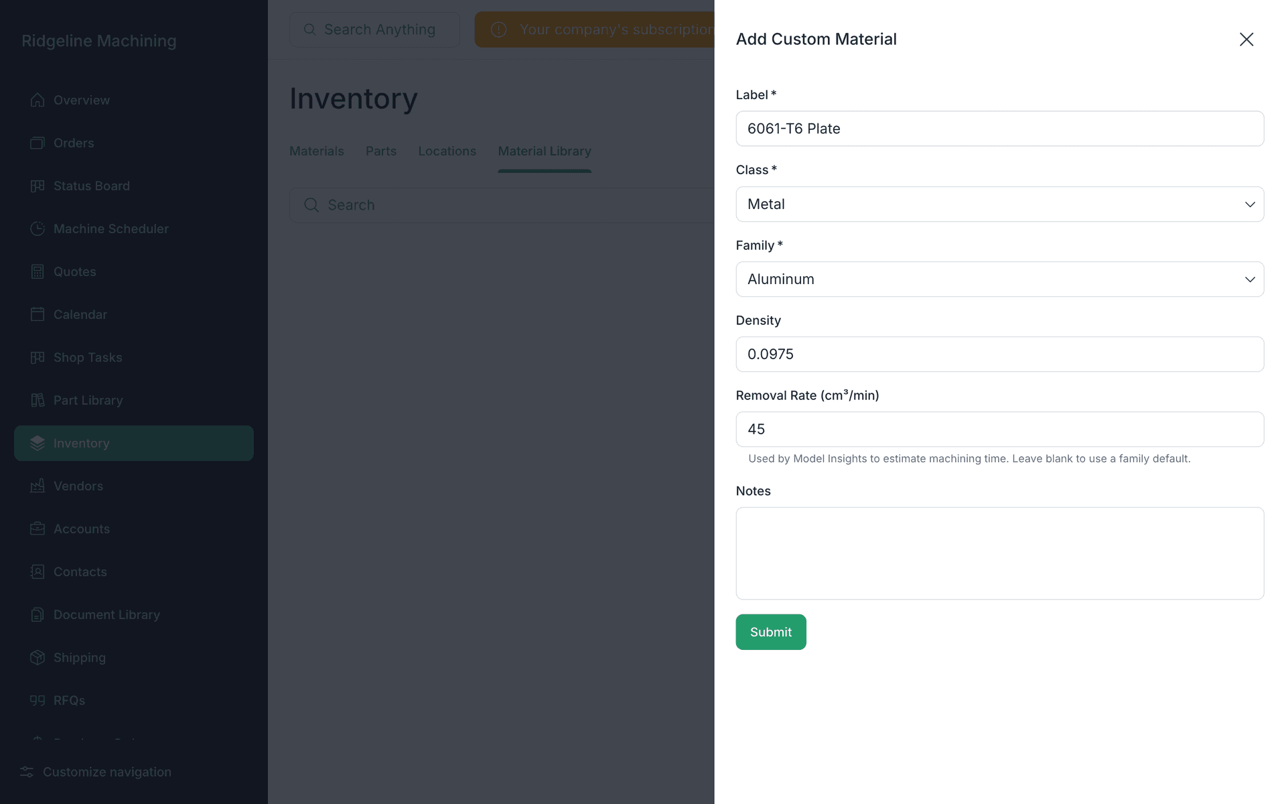Click the Shipping box icon
The width and height of the screenshot is (1286, 804).
point(38,657)
